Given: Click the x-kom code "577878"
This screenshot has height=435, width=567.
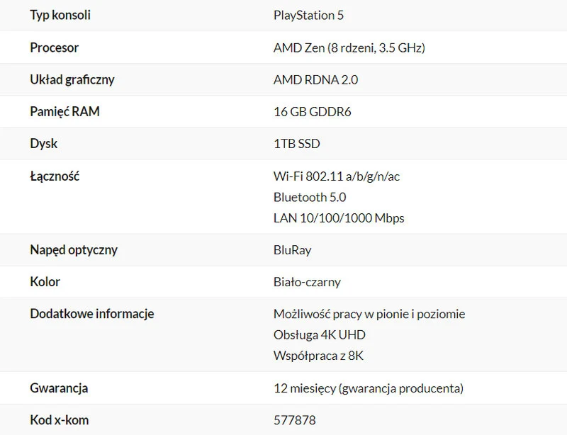Looking at the screenshot, I should (x=294, y=420).
